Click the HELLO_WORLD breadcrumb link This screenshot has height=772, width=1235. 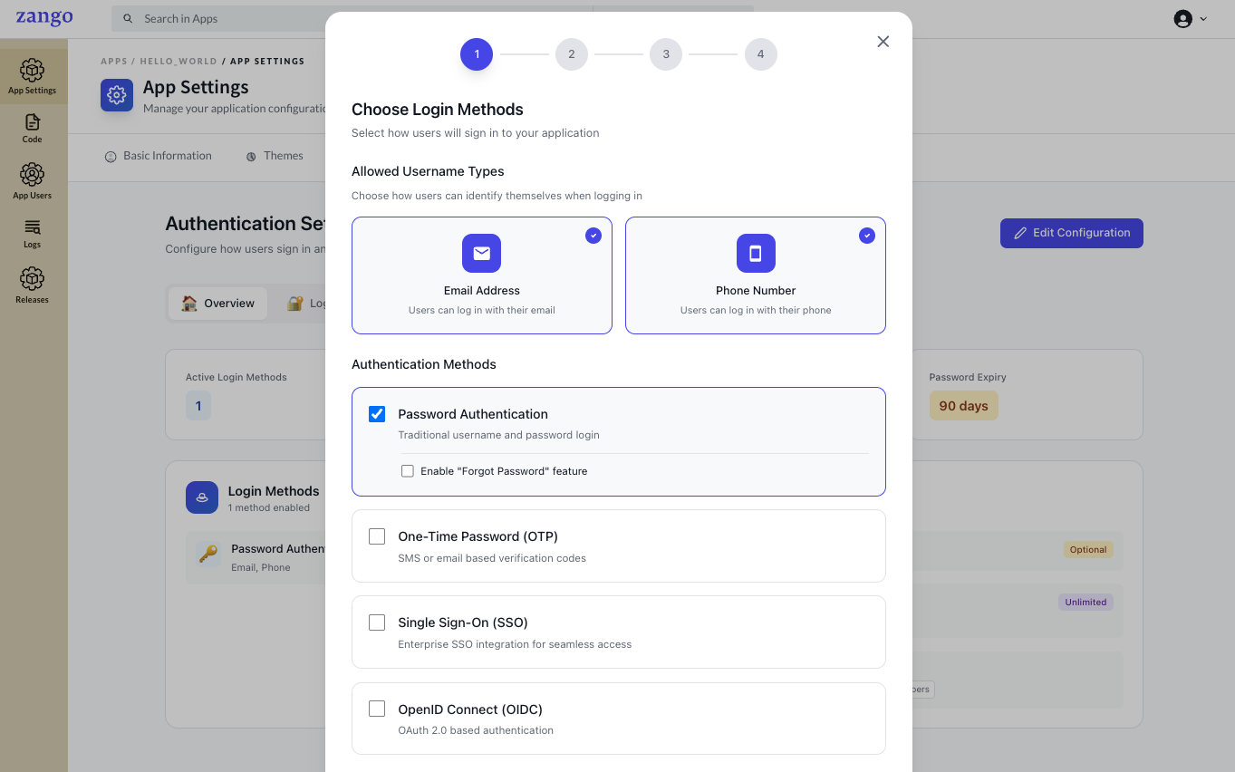pyautogui.click(x=178, y=62)
